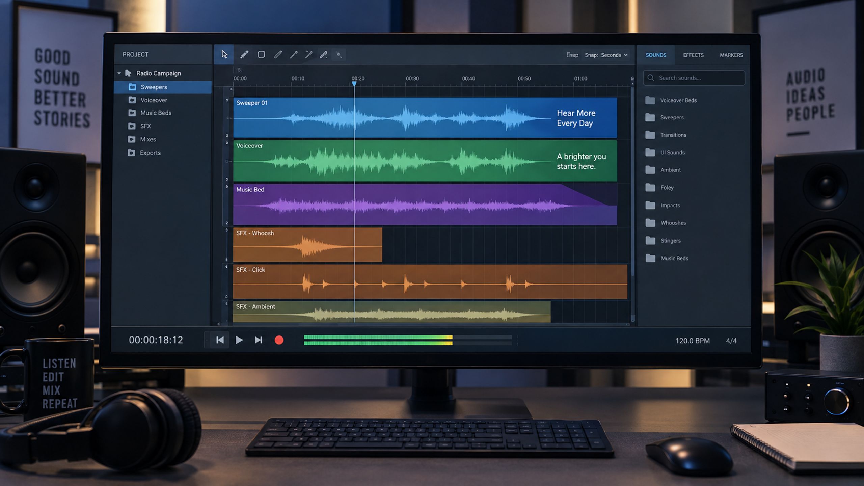The height and width of the screenshot is (486, 864).
Task: Switch to the Effects tab
Action: (693, 55)
